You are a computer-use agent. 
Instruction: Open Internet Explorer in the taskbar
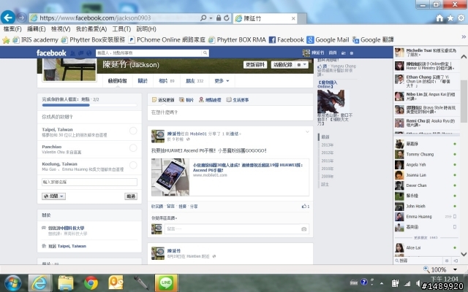(x=40, y=283)
